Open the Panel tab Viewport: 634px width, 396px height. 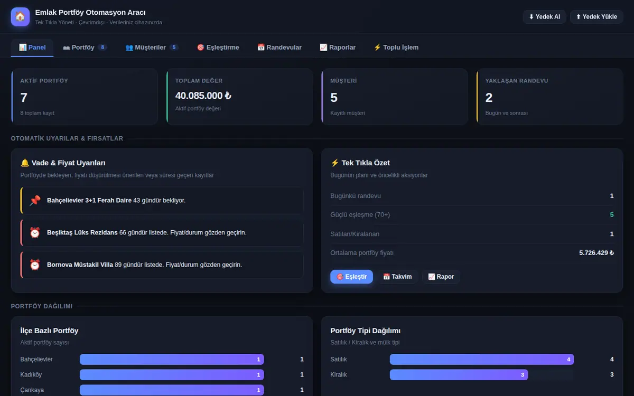pyautogui.click(x=32, y=48)
